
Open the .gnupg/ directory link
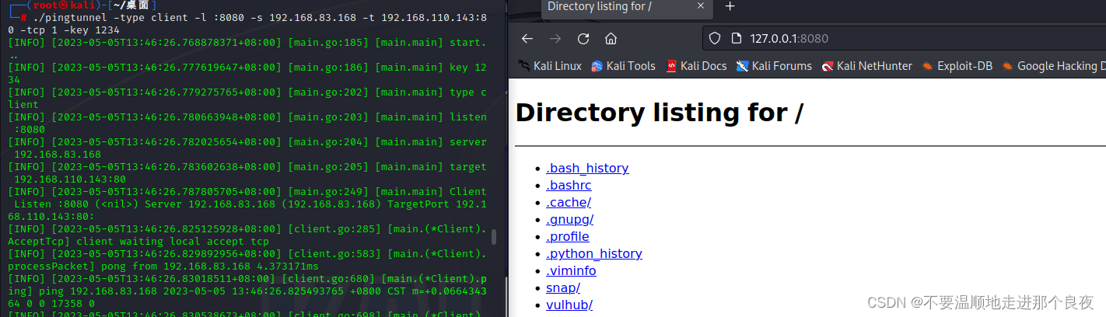pos(569,219)
